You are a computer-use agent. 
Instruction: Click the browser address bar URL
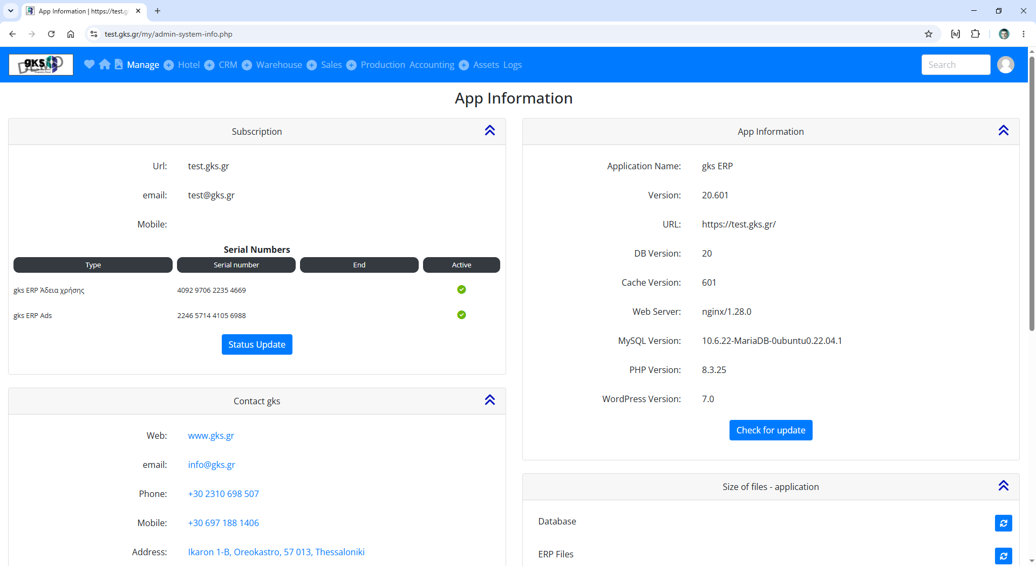(168, 34)
